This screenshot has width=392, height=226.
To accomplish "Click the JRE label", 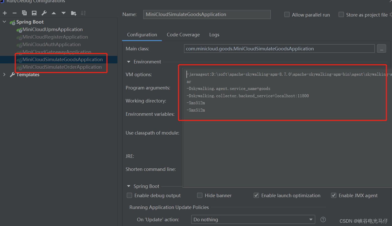I will pyautogui.click(x=130, y=156).
